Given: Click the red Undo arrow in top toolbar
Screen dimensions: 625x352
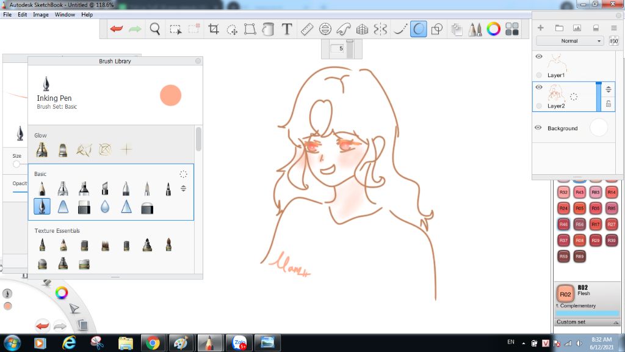Looking at the screenshot, I should (117, 29).
